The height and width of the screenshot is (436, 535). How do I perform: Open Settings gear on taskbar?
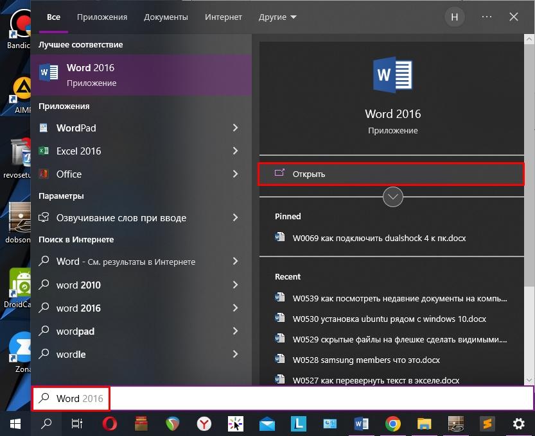point(519,424)
